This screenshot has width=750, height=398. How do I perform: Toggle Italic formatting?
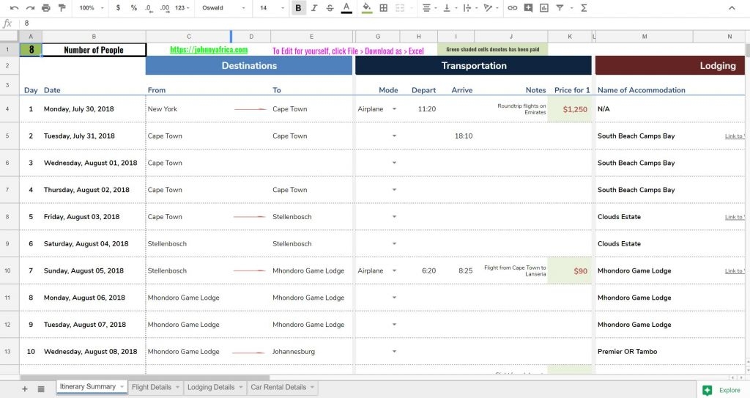click(314, 8)
